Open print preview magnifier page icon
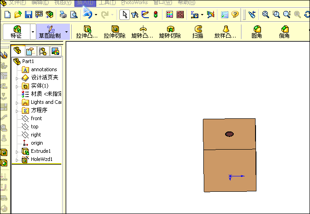This screenshot has height=214, width=310. point(74,15)
